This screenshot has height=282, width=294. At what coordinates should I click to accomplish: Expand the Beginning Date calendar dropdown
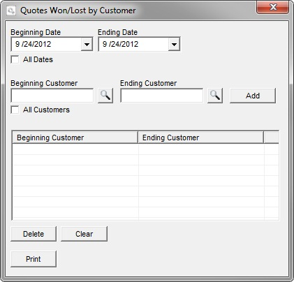pos(87,44)
